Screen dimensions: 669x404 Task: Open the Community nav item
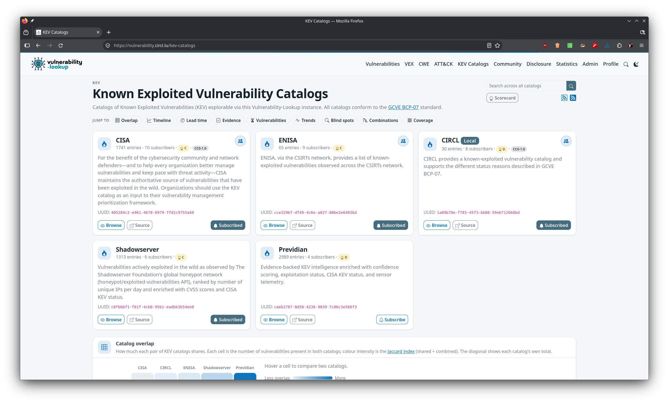pyautogui.click(x=507, y=64)
